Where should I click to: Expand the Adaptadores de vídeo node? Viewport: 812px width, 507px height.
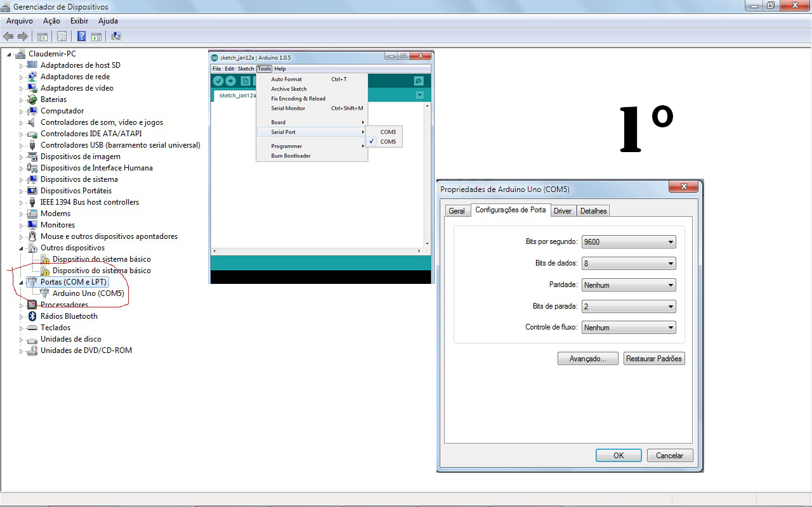click(21, 88)
